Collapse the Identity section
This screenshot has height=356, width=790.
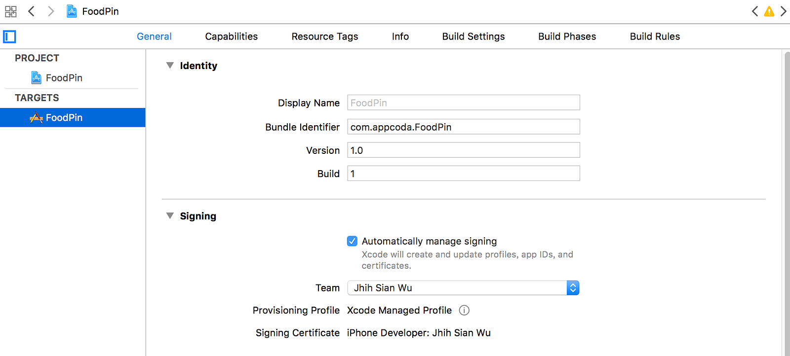(170, 66)
